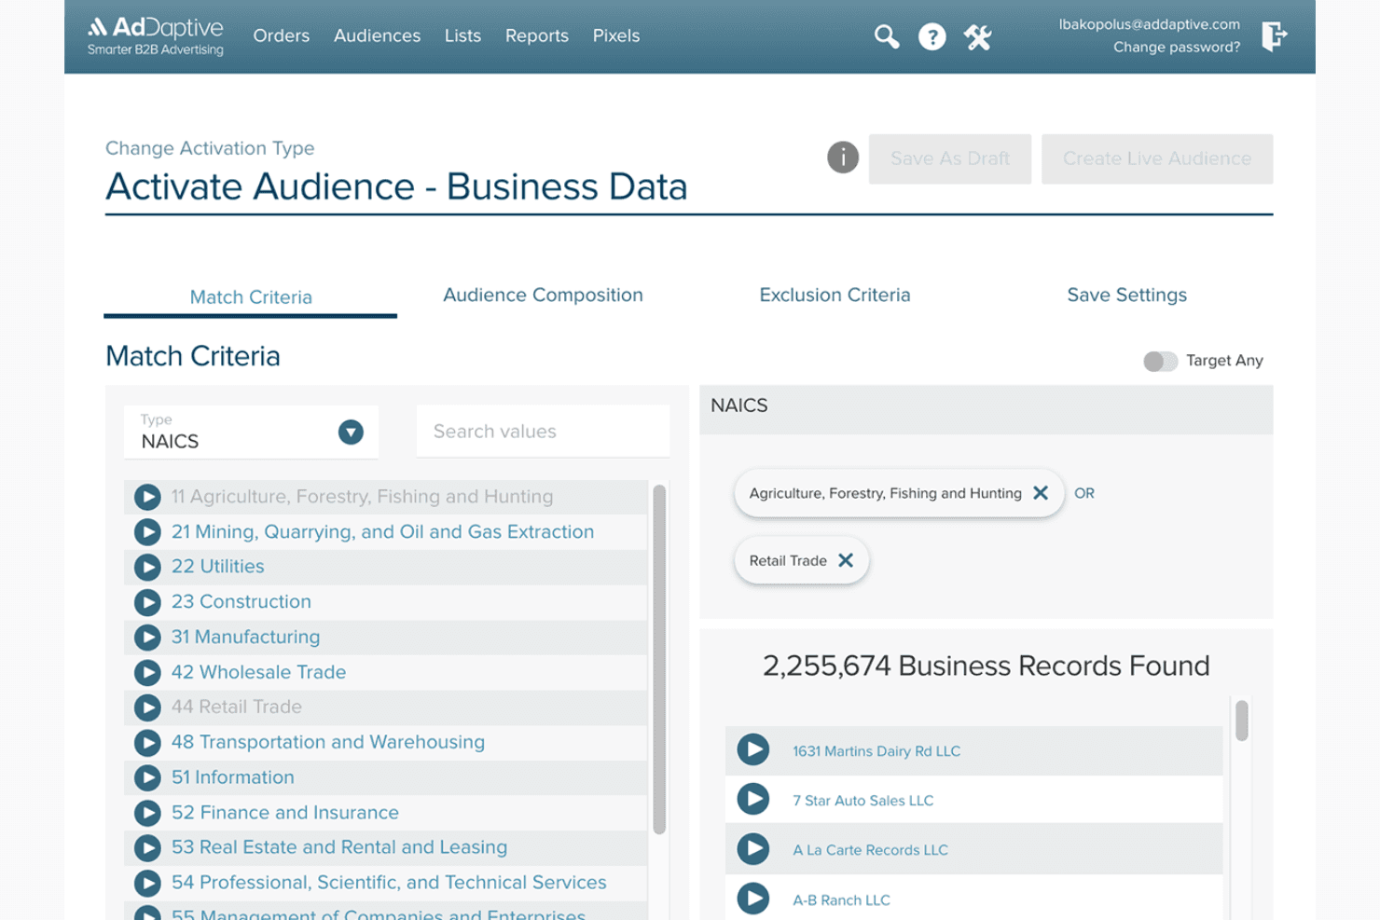Remove the Retail Trade chip
The width and height of the screenshot is (1380, 920).
[846, 560]
